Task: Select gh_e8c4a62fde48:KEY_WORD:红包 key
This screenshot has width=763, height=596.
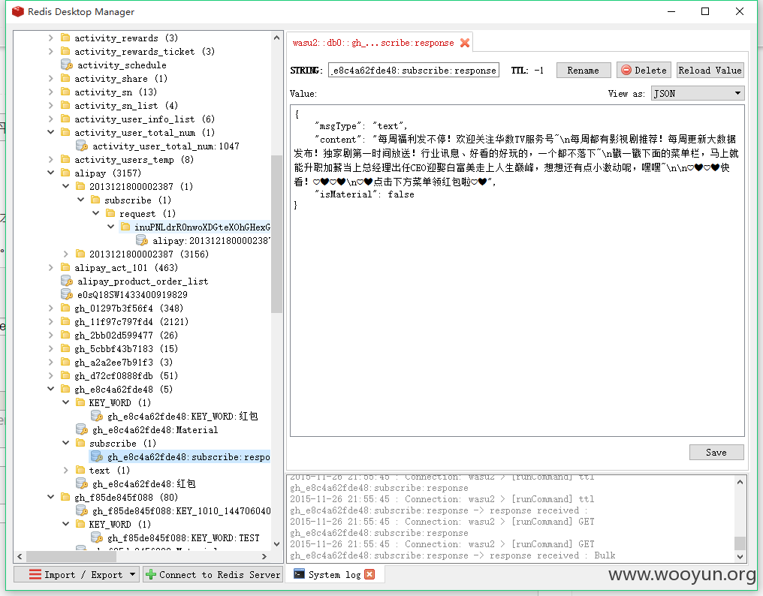Action: [x=175, y=416]
